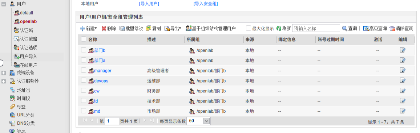The image size is (420, 133).
Task: Check the 部门b row checkbox
Action: point(84,50)
